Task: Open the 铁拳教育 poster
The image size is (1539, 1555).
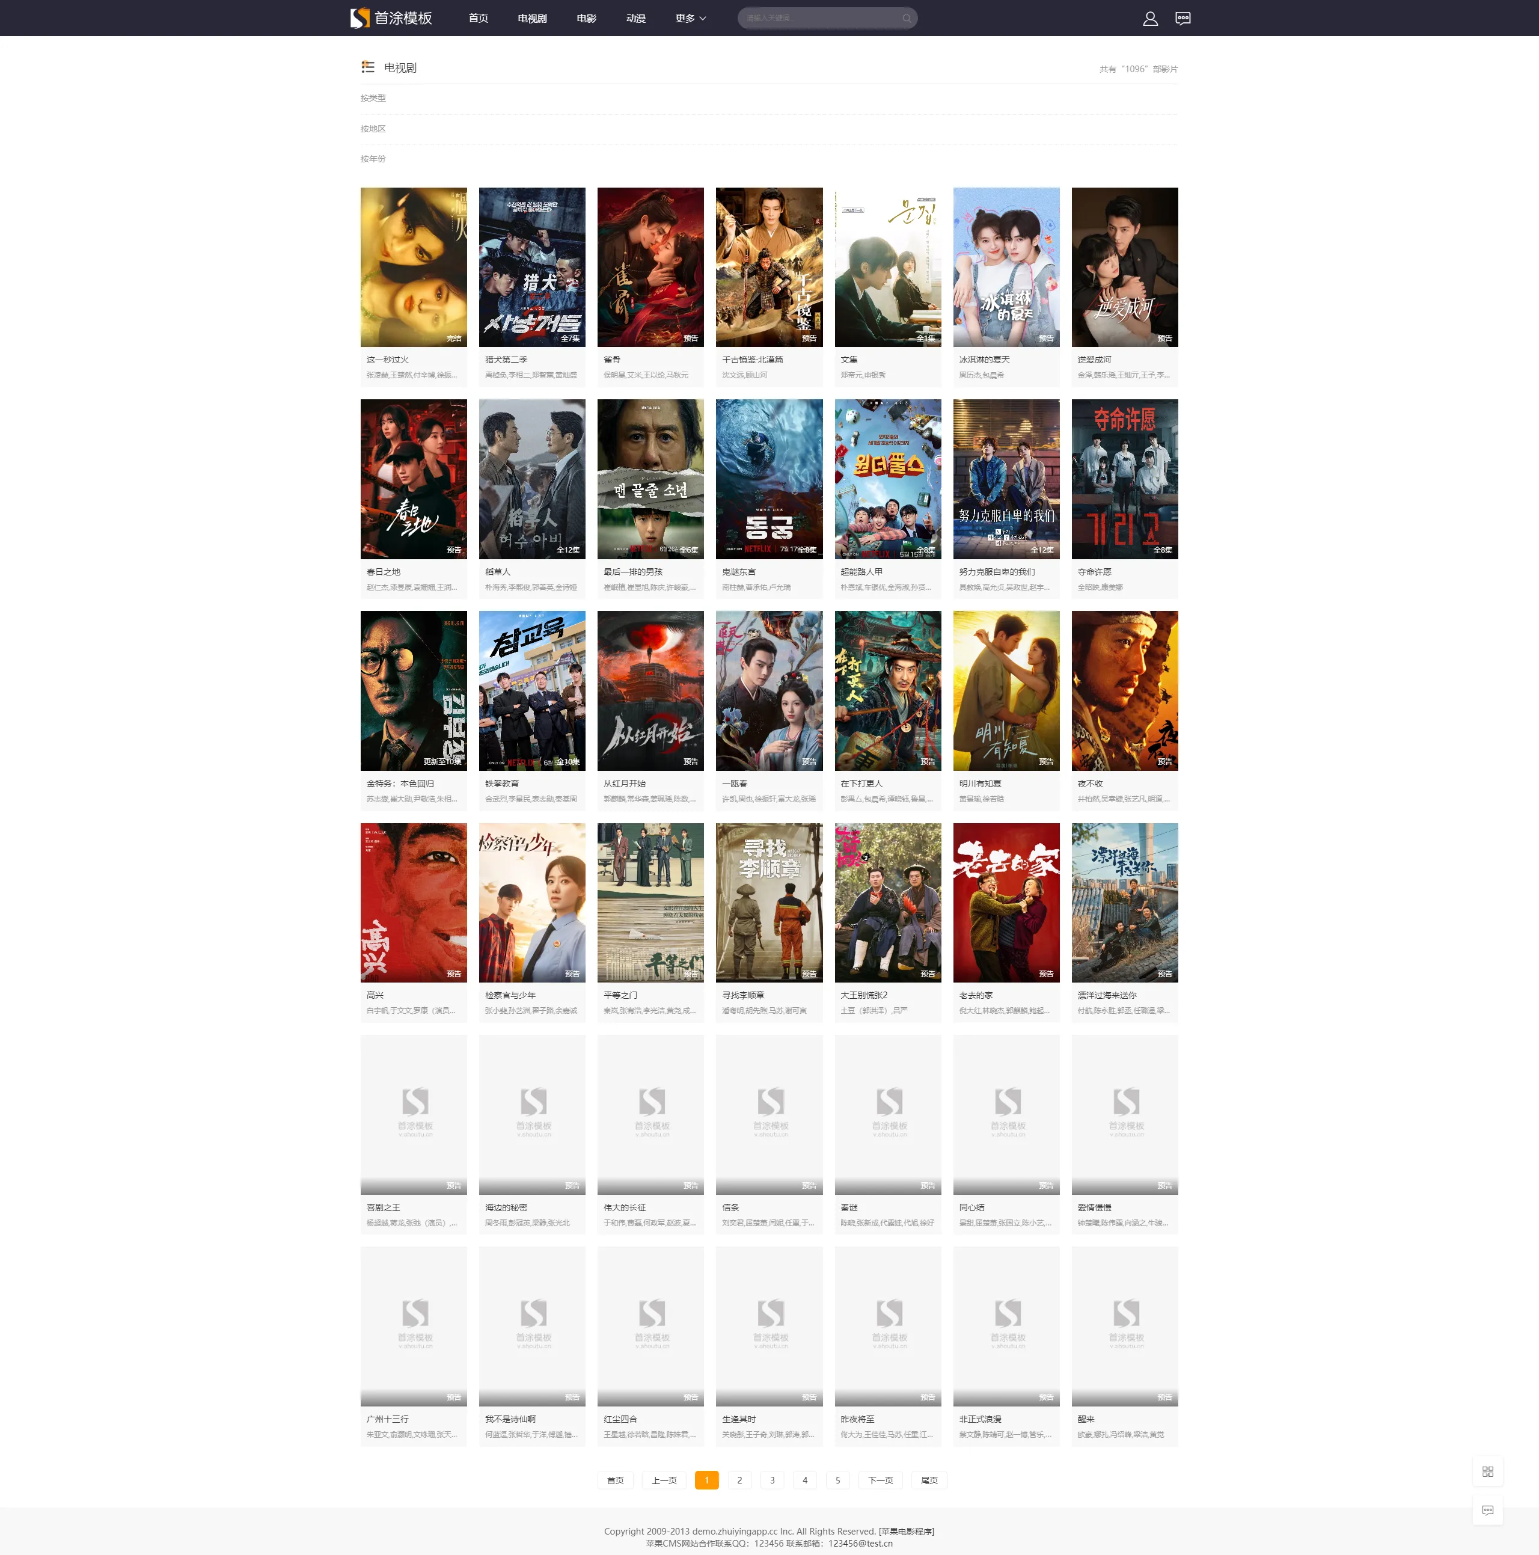Action: pyautogui.click(x=532, y=690)
